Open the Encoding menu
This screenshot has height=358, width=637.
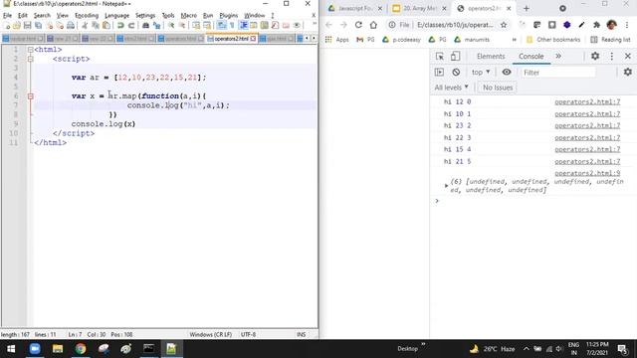tap(87, 16)
